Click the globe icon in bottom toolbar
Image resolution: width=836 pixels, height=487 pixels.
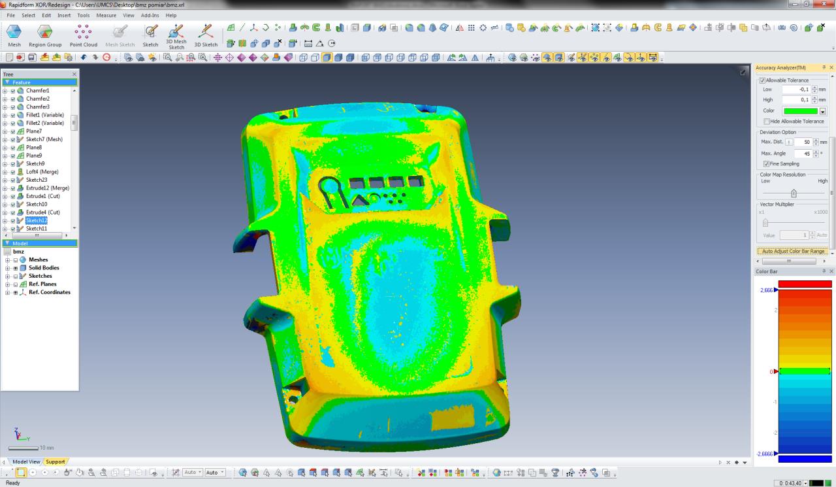(x=496, y=472)
